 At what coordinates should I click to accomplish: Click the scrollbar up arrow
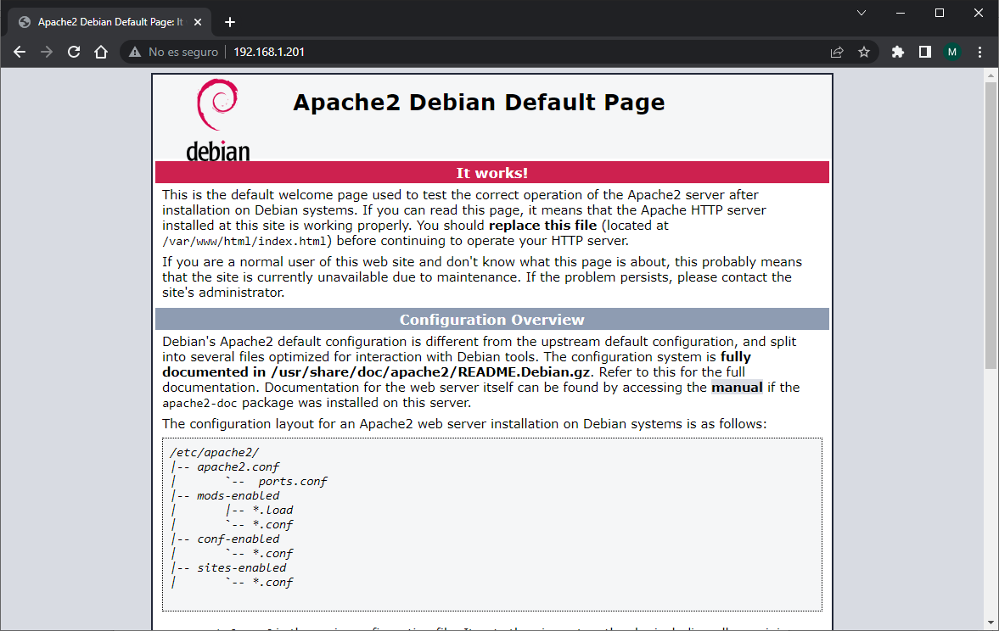point(991,75)
